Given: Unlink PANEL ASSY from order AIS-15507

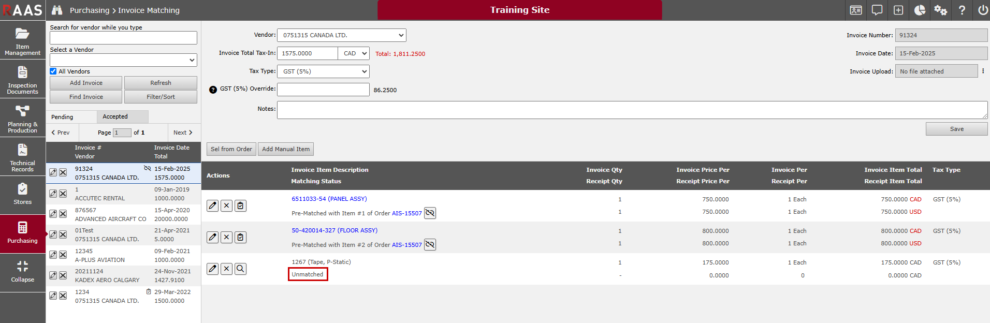Looking at the screenshot, I should (430, 213).
